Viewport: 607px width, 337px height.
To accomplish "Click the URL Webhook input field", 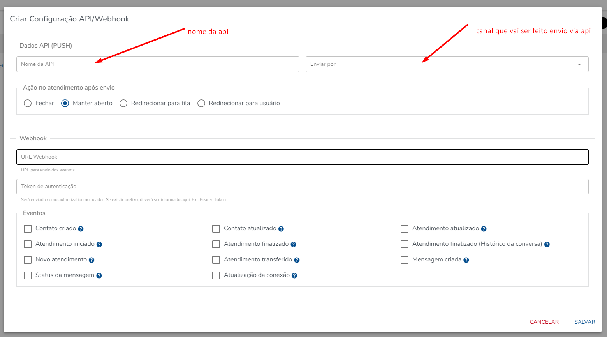I will [302, 157].
